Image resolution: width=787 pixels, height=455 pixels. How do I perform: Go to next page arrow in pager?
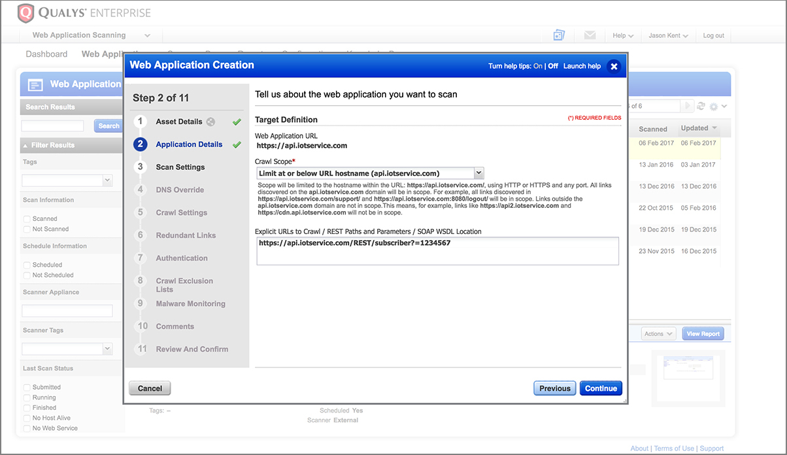[x=687, y=106]
